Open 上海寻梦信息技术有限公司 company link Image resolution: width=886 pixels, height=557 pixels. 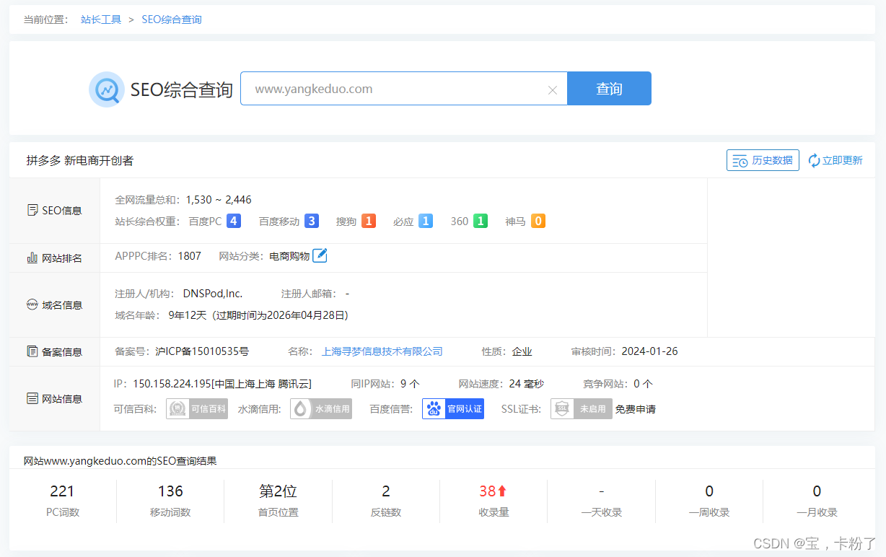click(382, 351)
